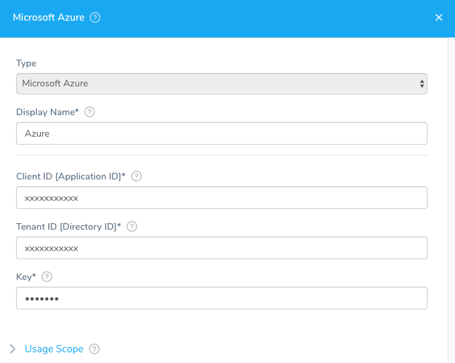
Task: Show help for Client ID field
Action: tap(136, 176)
